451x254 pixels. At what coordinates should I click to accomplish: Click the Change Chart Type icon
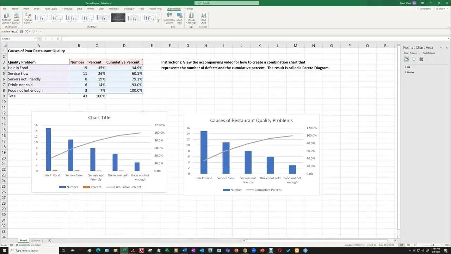click(191, 18)
